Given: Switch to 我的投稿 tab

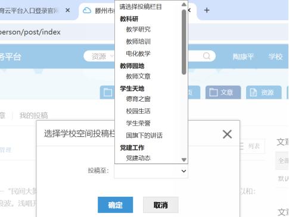Looking at the screenshot, I should coord(33,115).
